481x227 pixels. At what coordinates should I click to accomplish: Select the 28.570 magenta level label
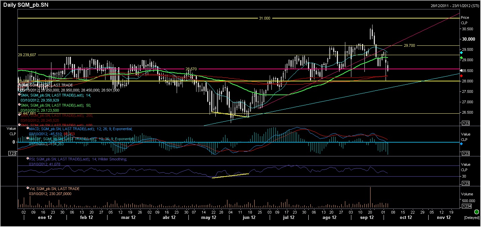(191, 69)
